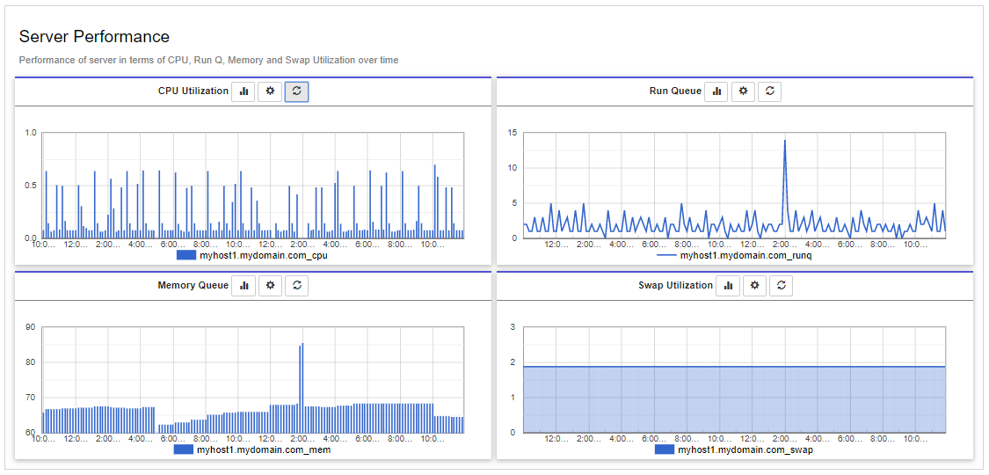Open Swap Utilization settings gear

pyautogui.click(x=755, y=286)
